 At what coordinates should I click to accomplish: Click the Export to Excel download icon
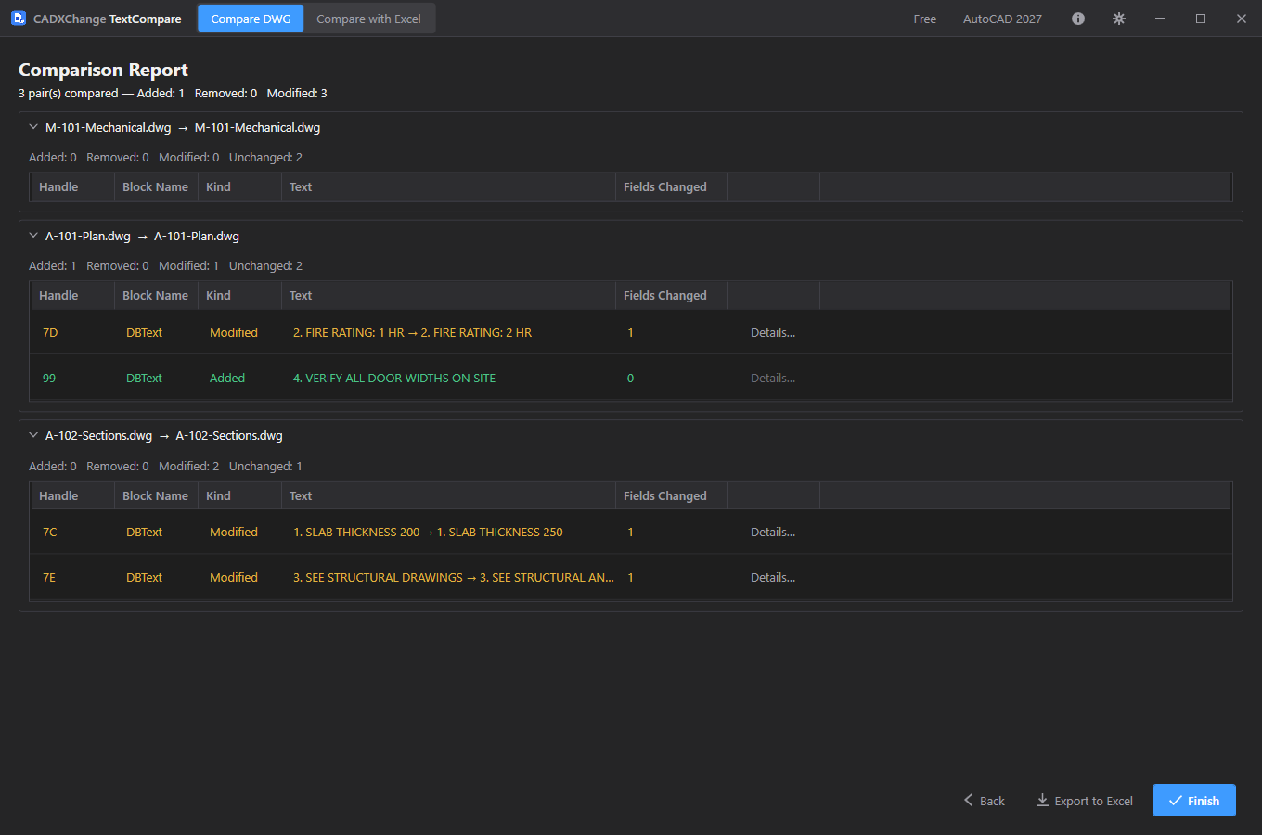click(x=1042, y=800)
